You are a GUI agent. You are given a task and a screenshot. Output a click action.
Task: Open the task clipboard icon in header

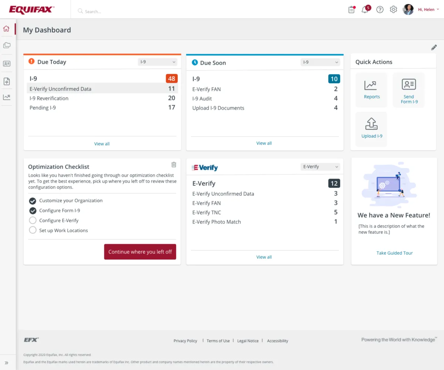pyautogui.click(x=351, y=10)
